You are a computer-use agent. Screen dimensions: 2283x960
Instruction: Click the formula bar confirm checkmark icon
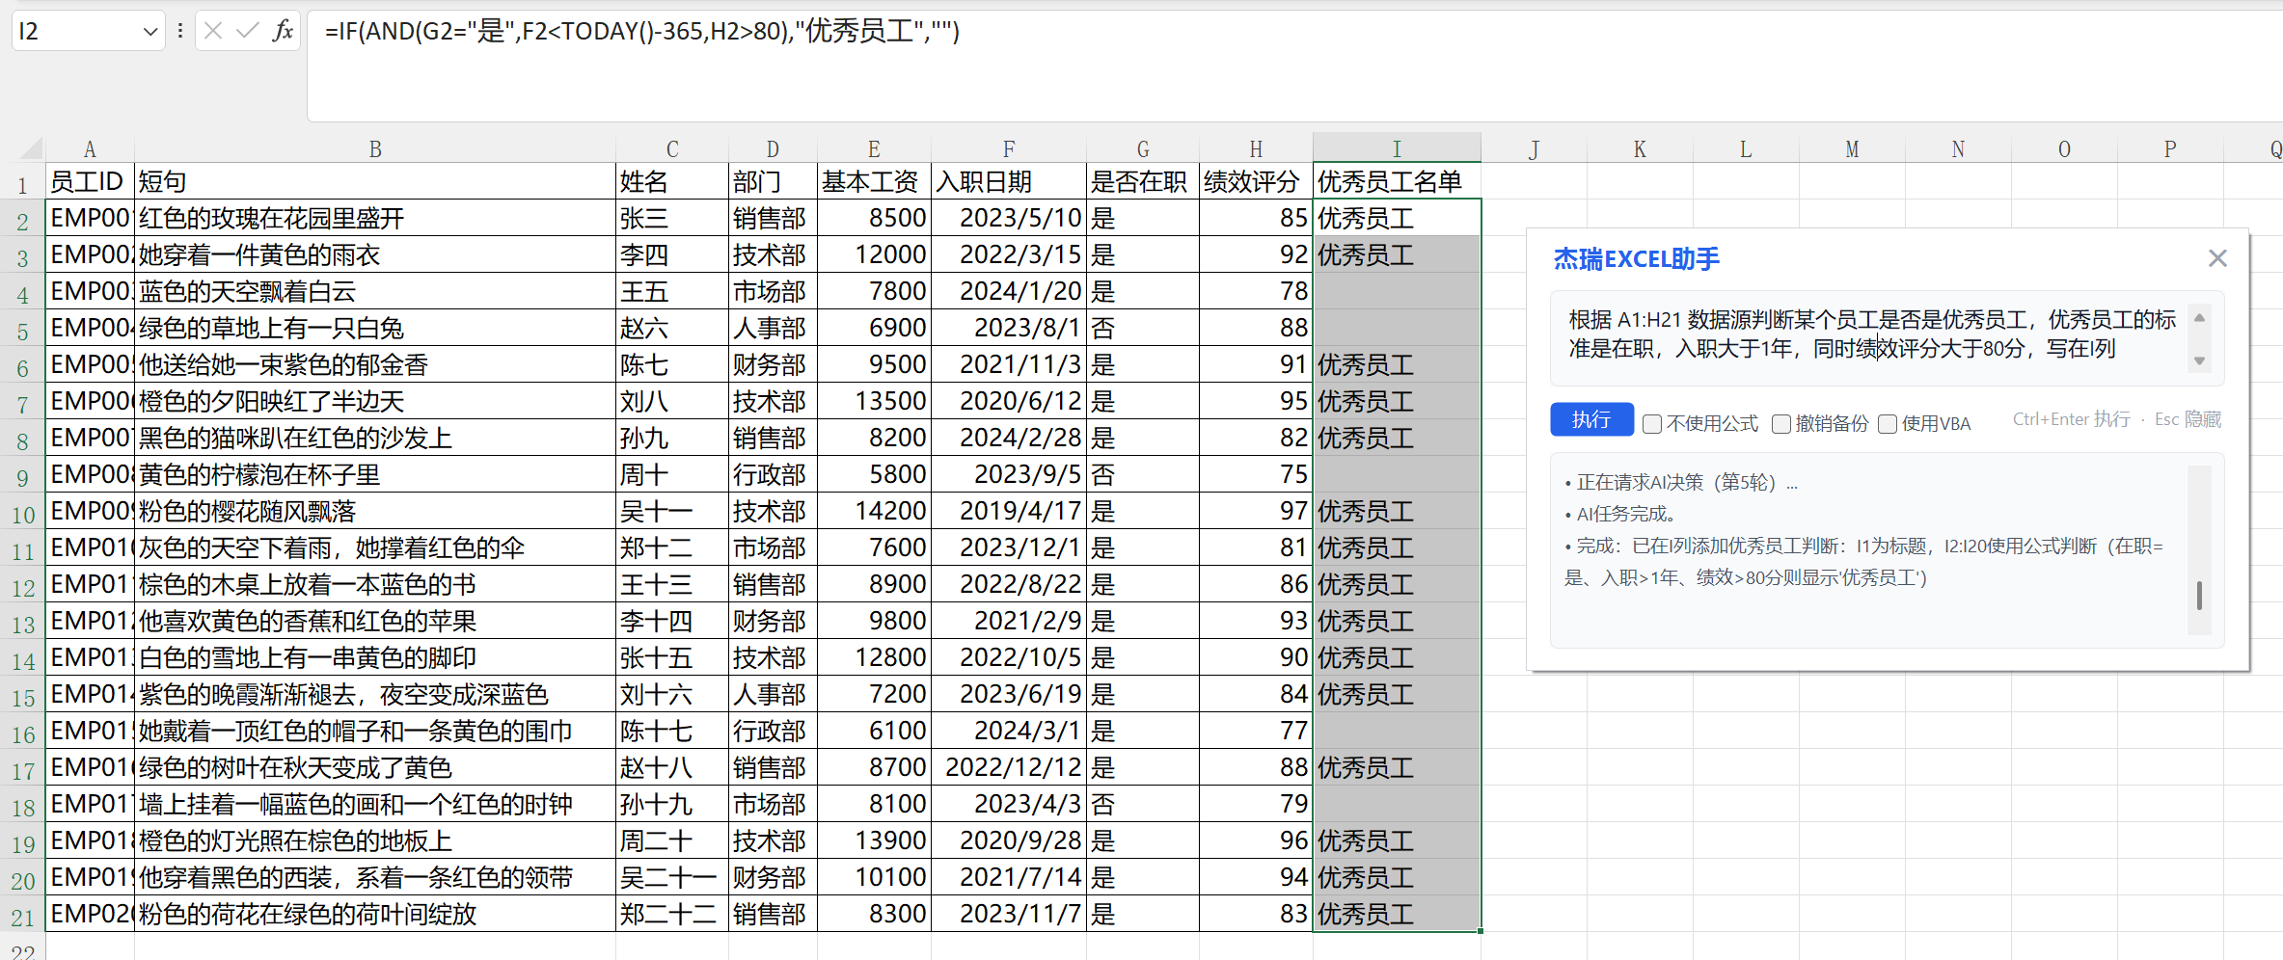[x=247, y=31]
